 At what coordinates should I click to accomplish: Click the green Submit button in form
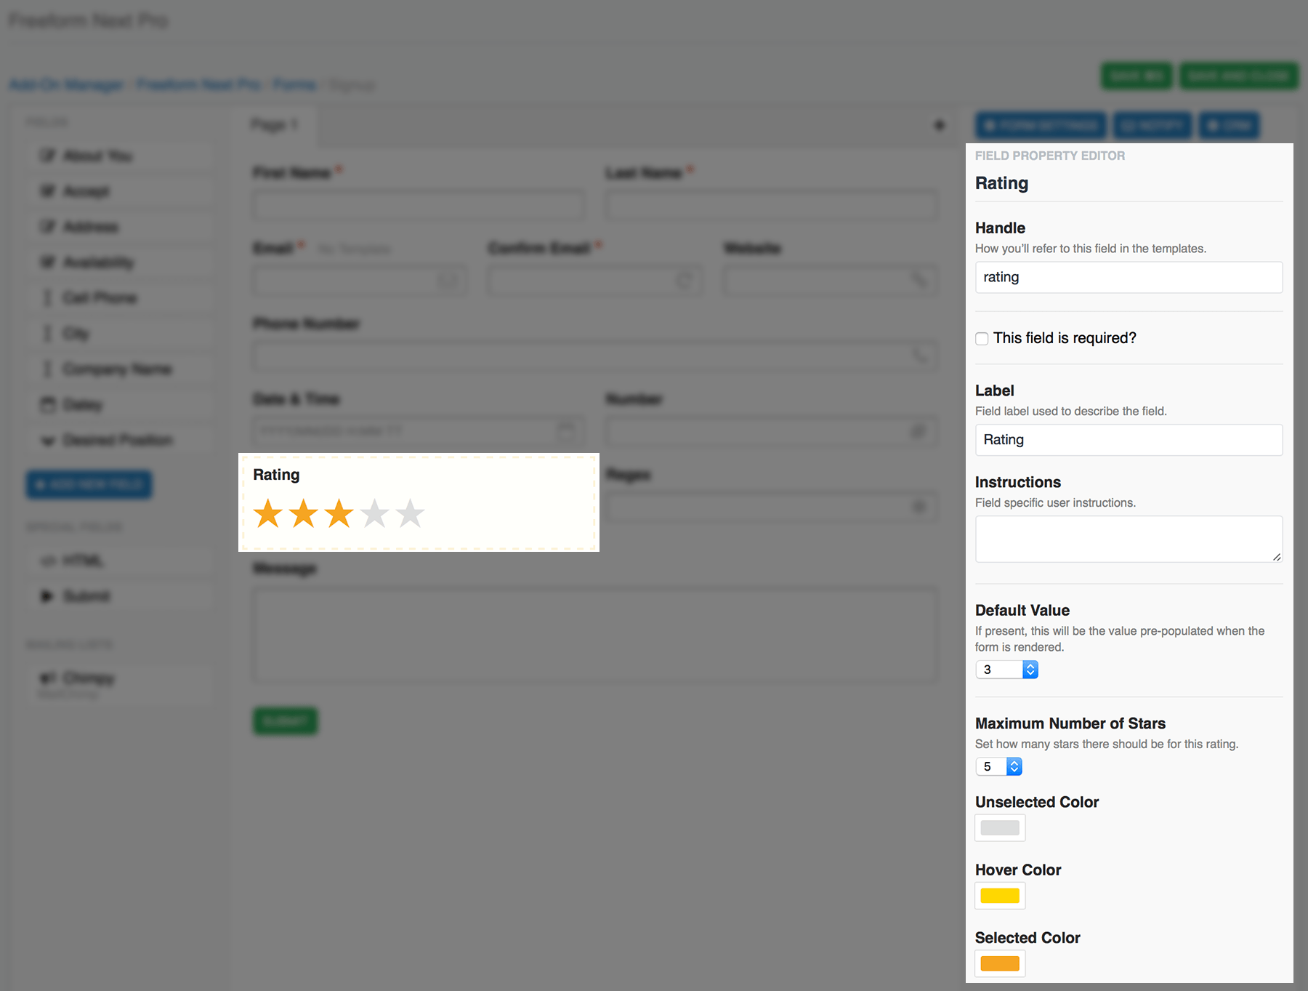coord(285,721)
